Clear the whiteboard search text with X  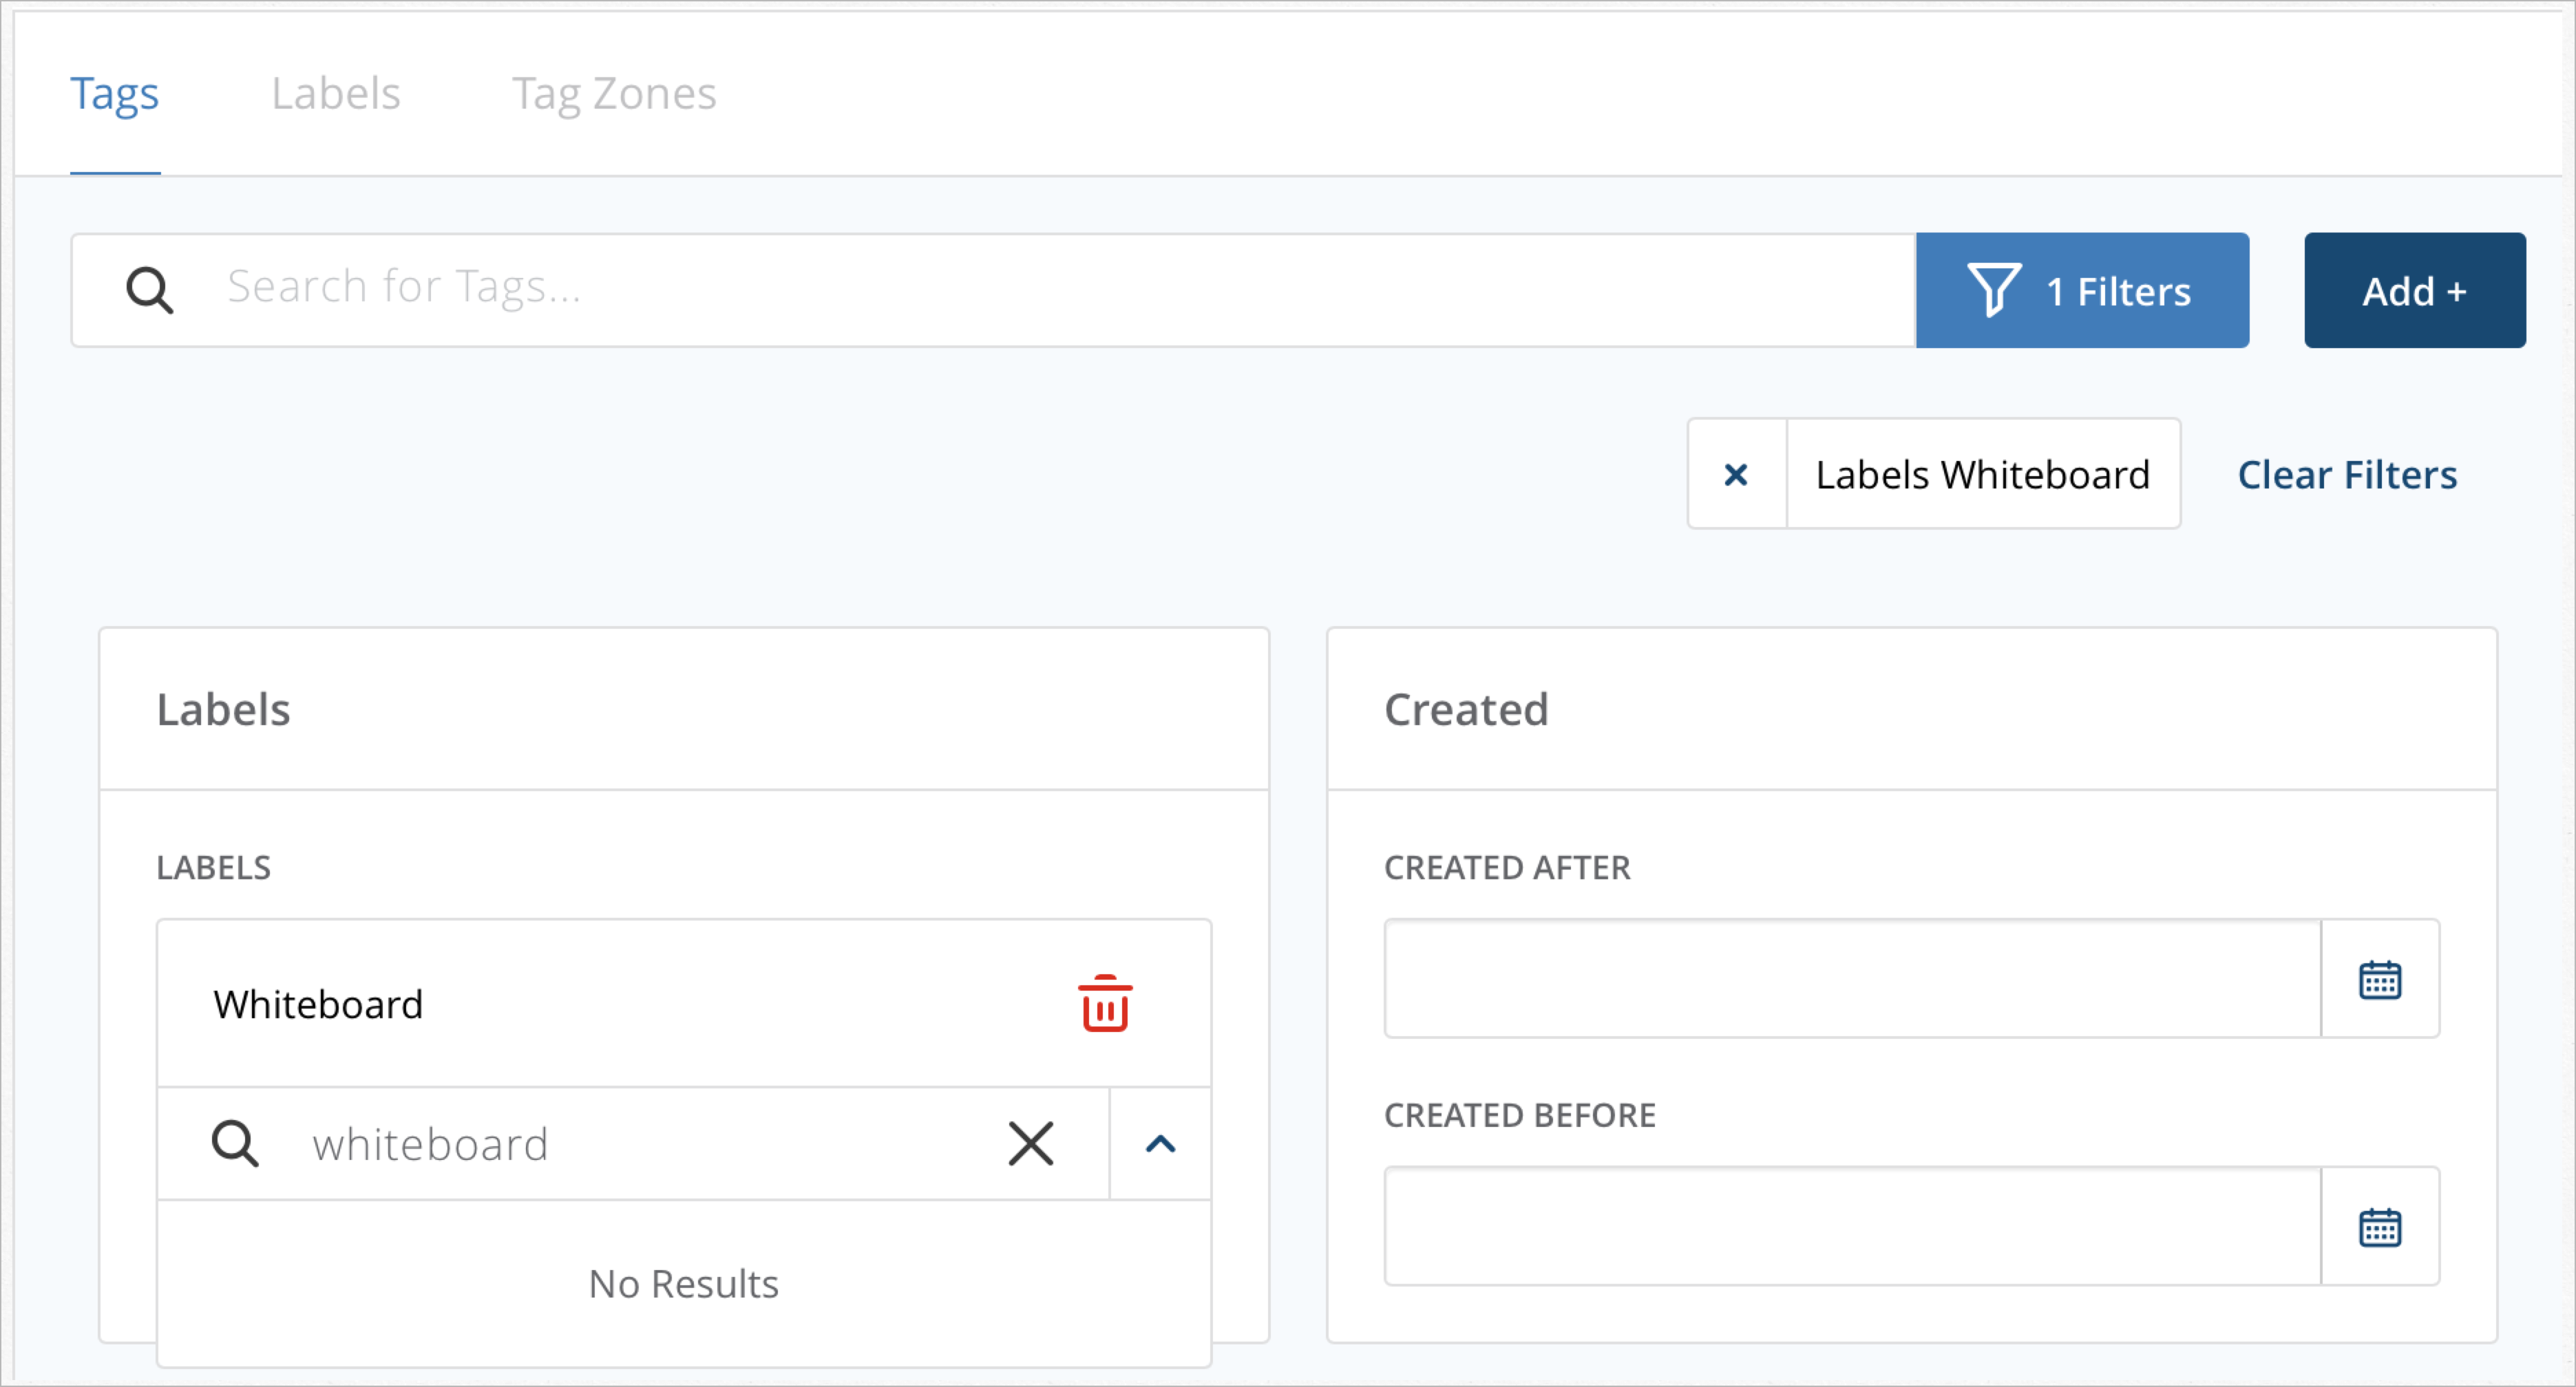coord(1031,1143)
